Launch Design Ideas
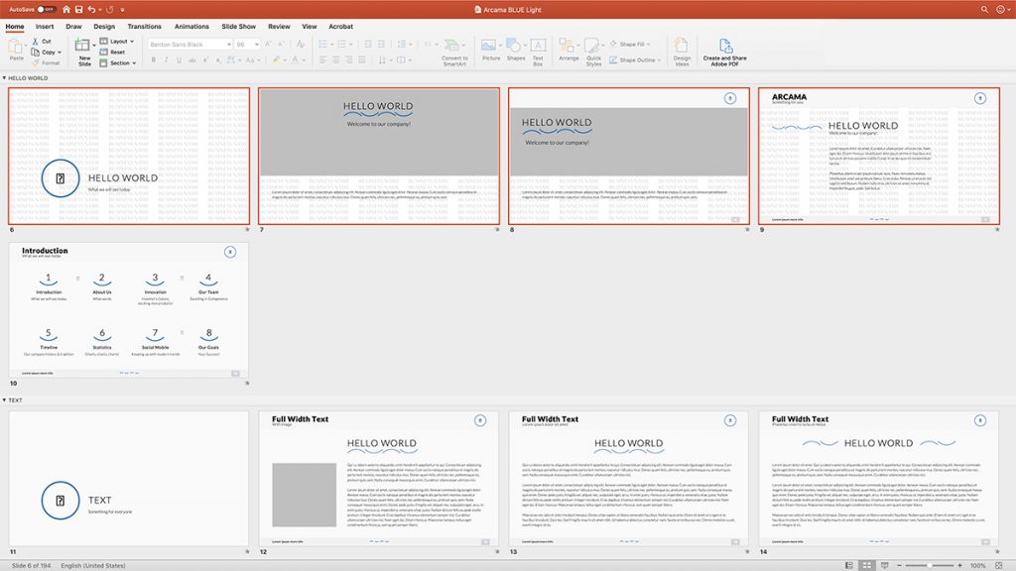This screenshot has width=1016, height=571. (681, 45)
